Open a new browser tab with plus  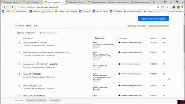click(x=153, y=2)
